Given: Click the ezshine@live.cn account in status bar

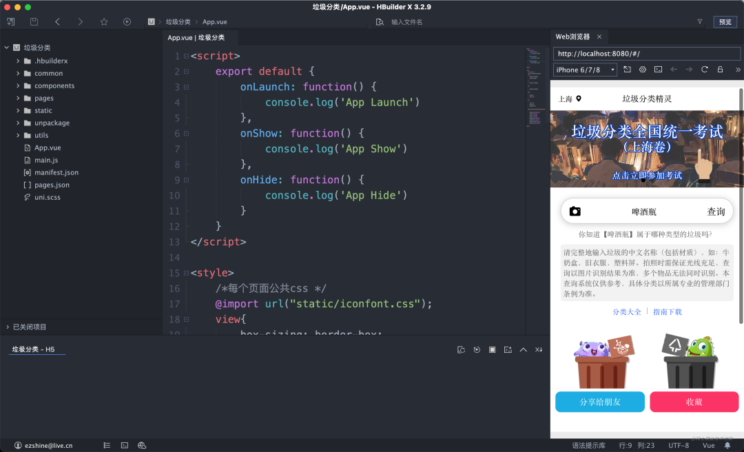Looking at the screenshot, I should tap(43, 445).
